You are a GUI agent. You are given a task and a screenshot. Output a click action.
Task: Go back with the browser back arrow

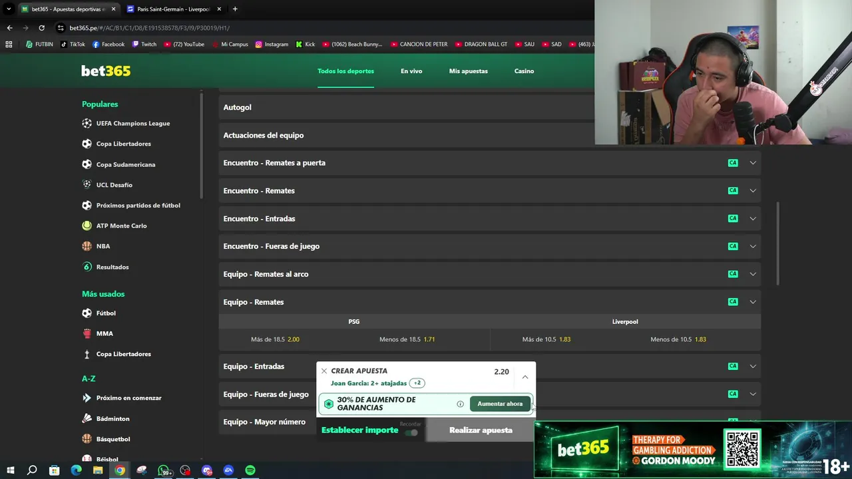pyautogui.click(x=9, y=28)
